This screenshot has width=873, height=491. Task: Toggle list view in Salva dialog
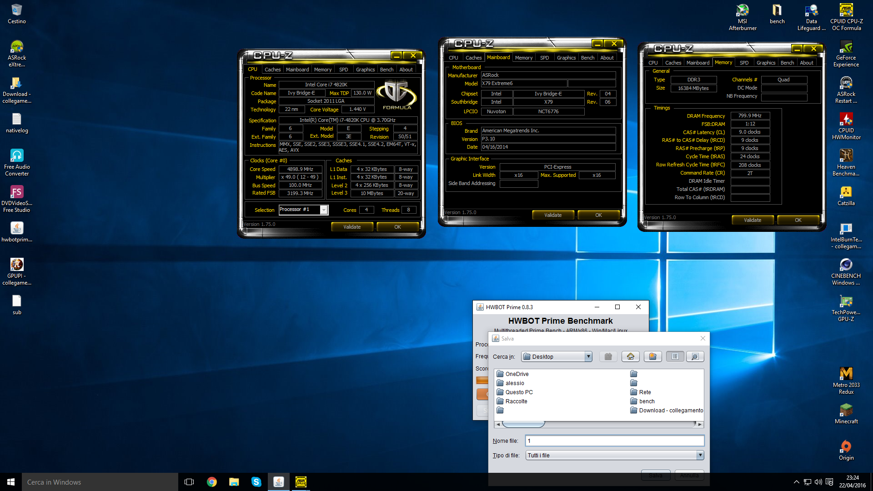[x=675, y=356]
